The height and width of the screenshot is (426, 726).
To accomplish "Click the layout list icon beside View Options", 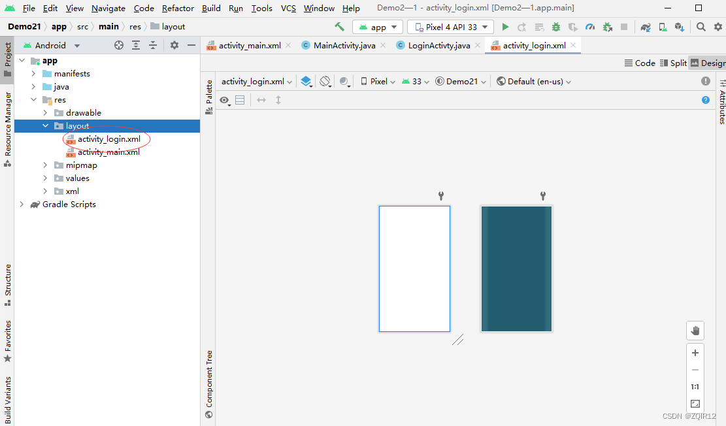I will [240, 100].
